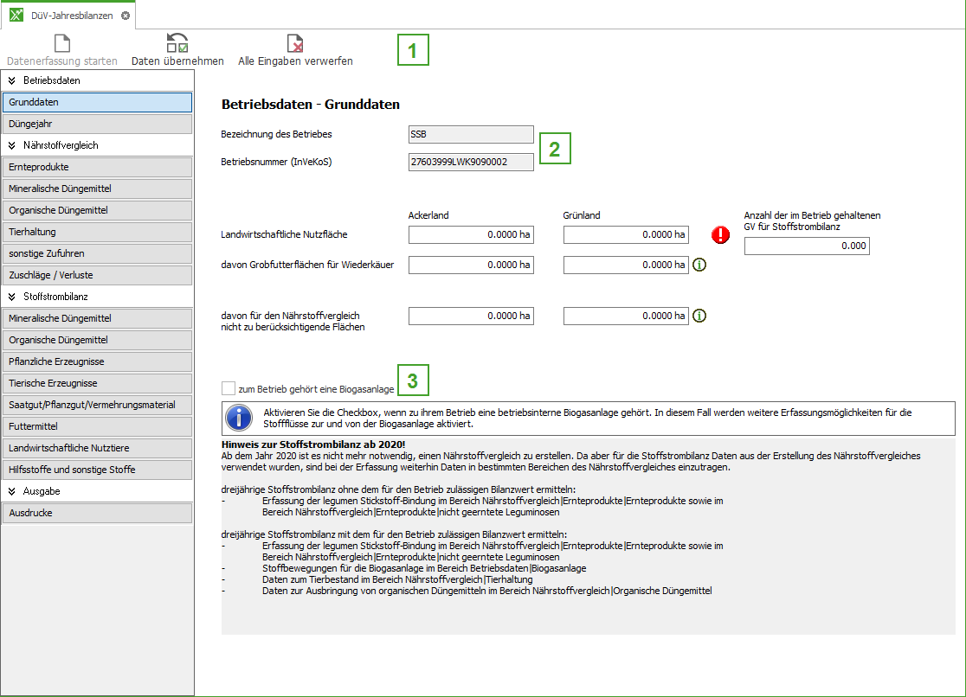Click info icon next to Grobfutterflächen row
966x697 pixels.
tap(699, 265)
